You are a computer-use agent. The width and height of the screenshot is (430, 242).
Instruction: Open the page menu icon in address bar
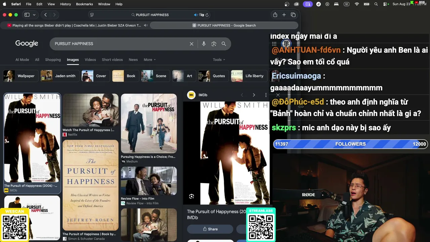[x=92, y=15]
